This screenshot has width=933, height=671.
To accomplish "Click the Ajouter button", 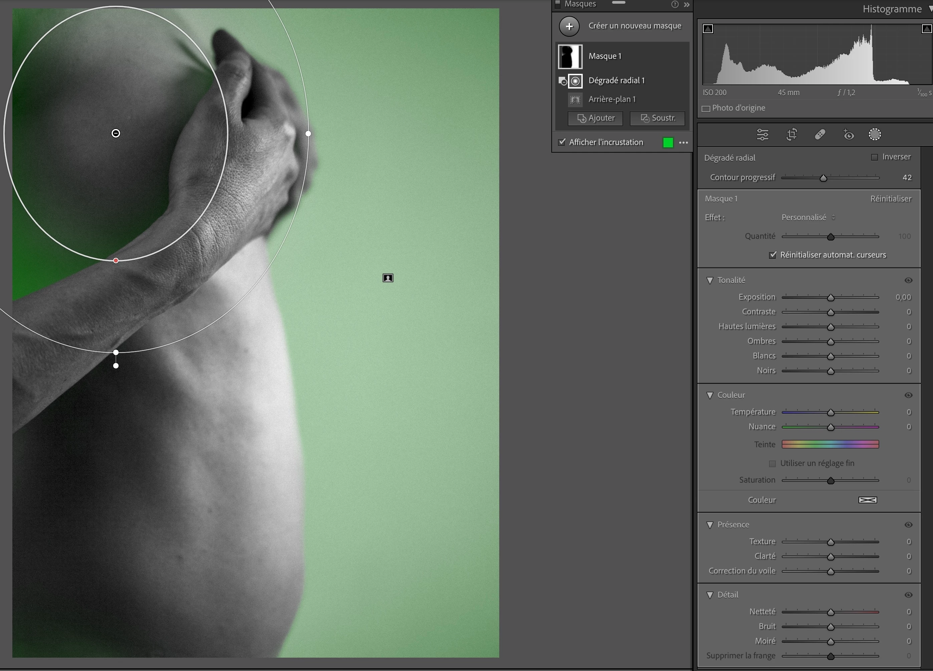I will [595, 119].
